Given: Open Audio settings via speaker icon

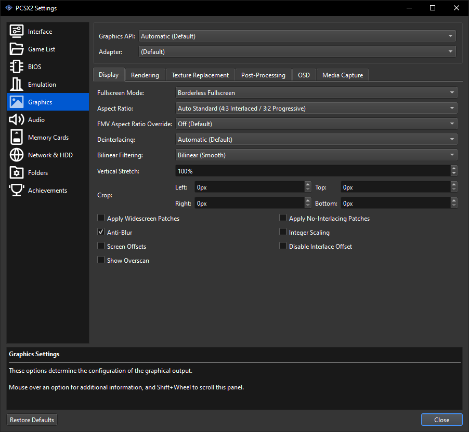Looking at the screenshot, I should tap(17, 119).
